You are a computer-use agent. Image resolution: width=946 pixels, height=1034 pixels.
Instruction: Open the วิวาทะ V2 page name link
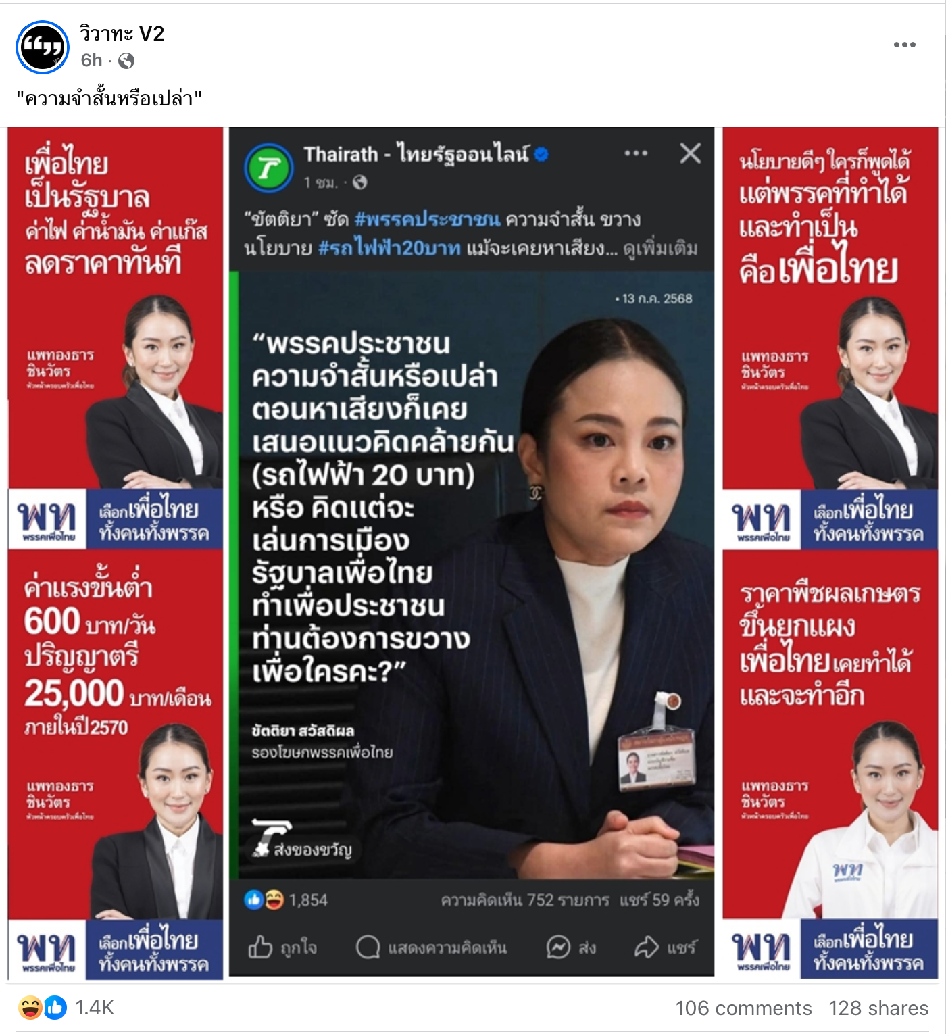tap(122, 34)
